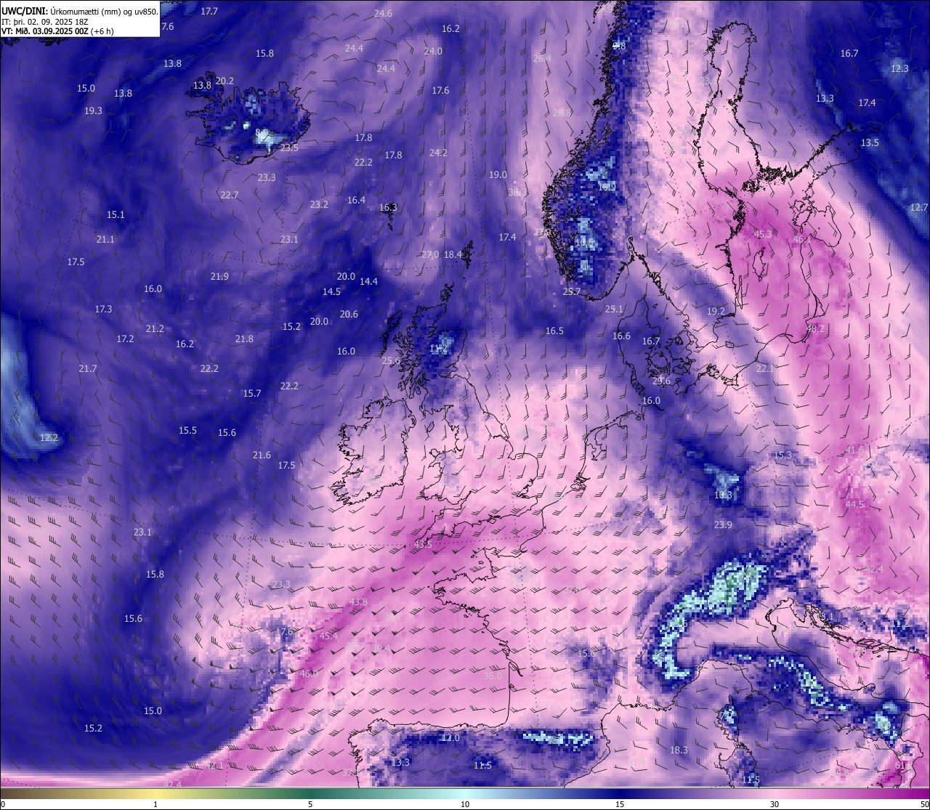The height and width of the screenshot is (810, 930).
Task: Click the 25.6 value west of Scotland
Action: 391,360
